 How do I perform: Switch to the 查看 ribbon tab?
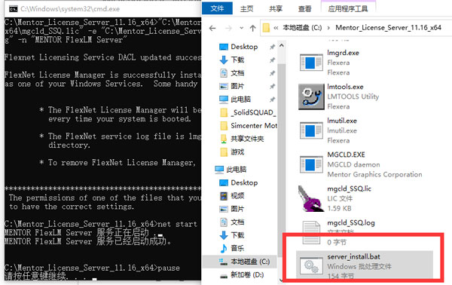point(304,9)
